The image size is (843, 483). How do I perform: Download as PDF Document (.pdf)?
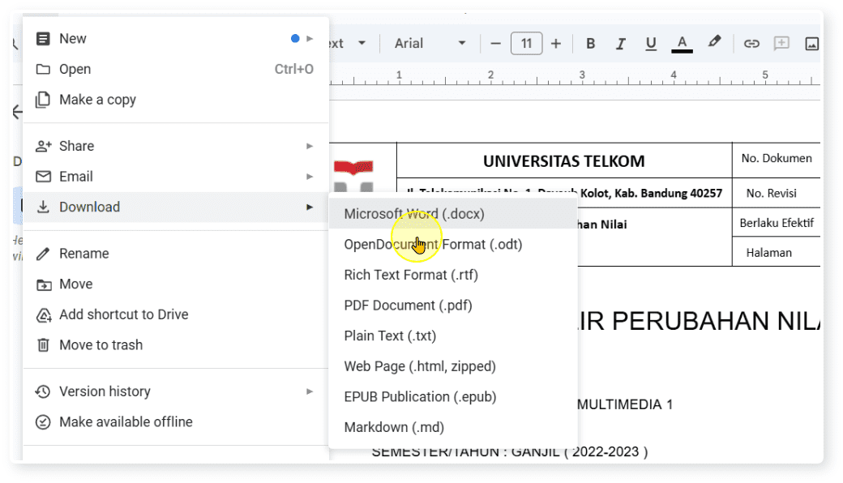452,306
